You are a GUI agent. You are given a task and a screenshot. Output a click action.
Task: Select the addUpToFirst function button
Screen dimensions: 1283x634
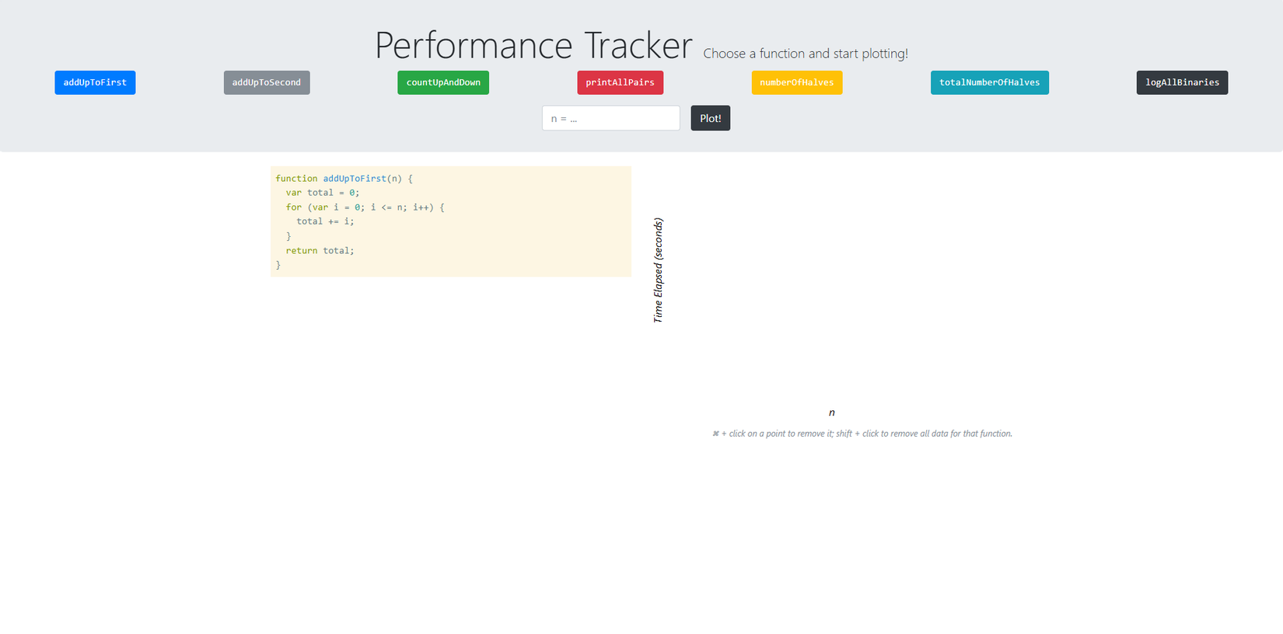tap(95, 82)
